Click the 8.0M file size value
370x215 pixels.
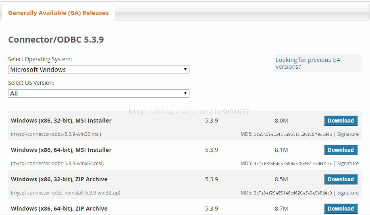pyautogui.click(x=281, y=121)
